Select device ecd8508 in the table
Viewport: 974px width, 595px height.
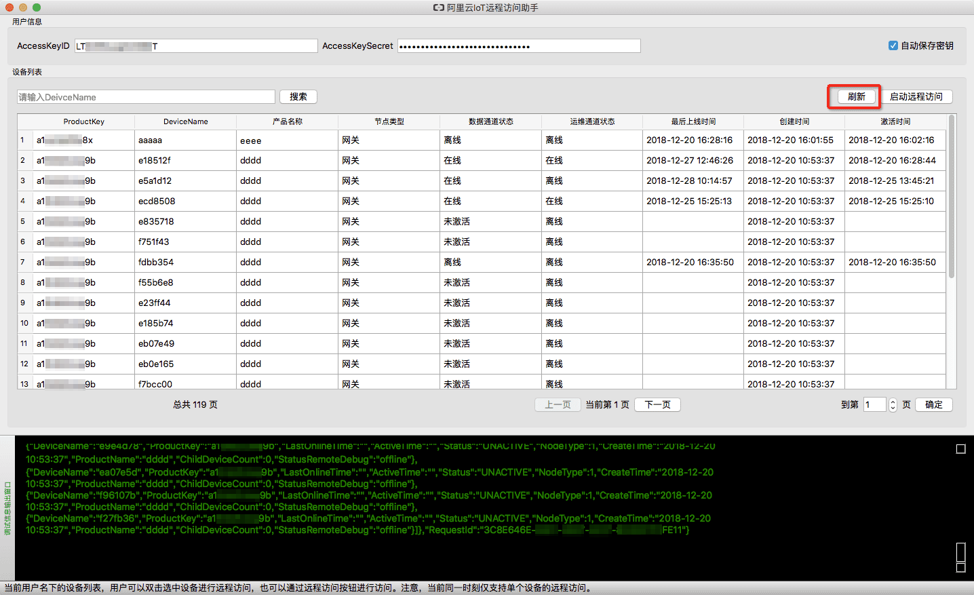point(186,201)
